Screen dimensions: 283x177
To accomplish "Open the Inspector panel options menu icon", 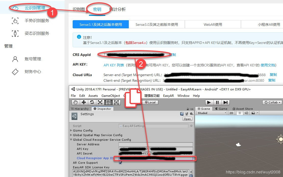I will click(x=192, y=109).
